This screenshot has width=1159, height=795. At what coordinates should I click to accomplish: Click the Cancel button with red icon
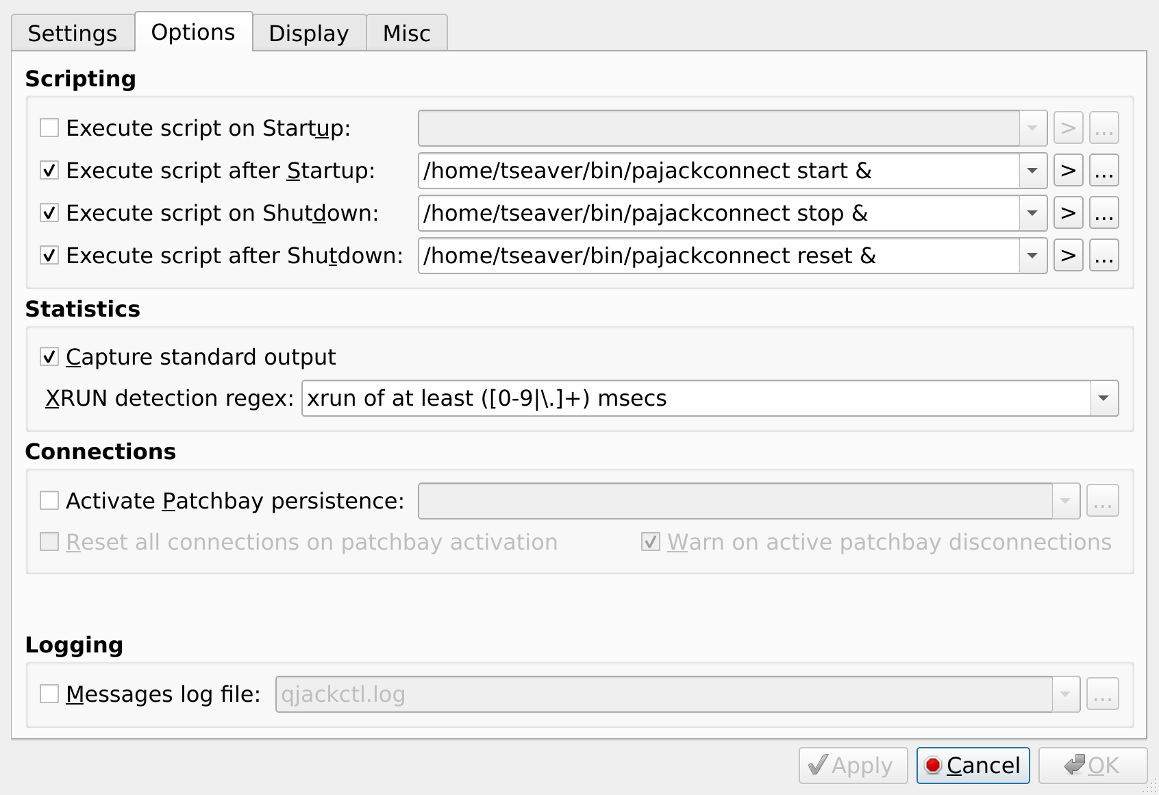973,765
